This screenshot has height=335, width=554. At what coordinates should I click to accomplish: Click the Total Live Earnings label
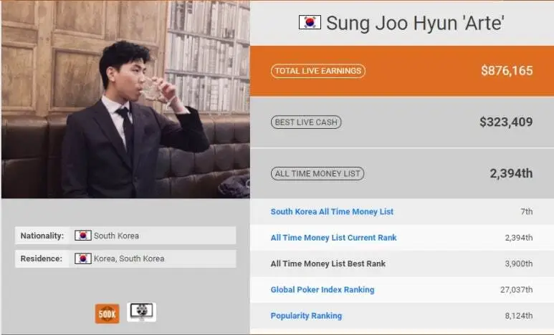coord(318,71)
